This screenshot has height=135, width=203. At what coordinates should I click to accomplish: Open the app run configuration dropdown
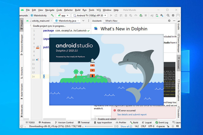click(x=63, y=15)
